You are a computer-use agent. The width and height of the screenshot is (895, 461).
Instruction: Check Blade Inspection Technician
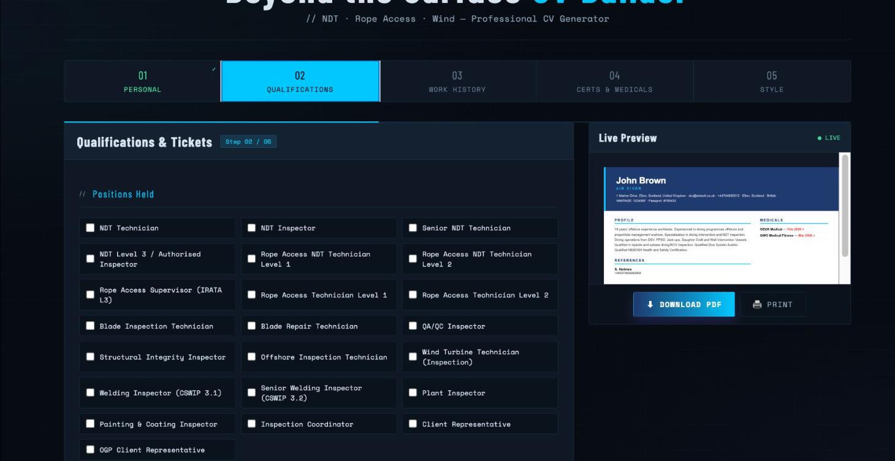(x=90, y=326)
